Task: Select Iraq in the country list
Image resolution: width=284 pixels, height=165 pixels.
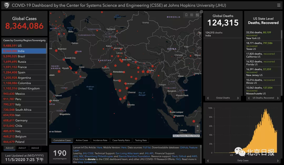Action: 24,131
